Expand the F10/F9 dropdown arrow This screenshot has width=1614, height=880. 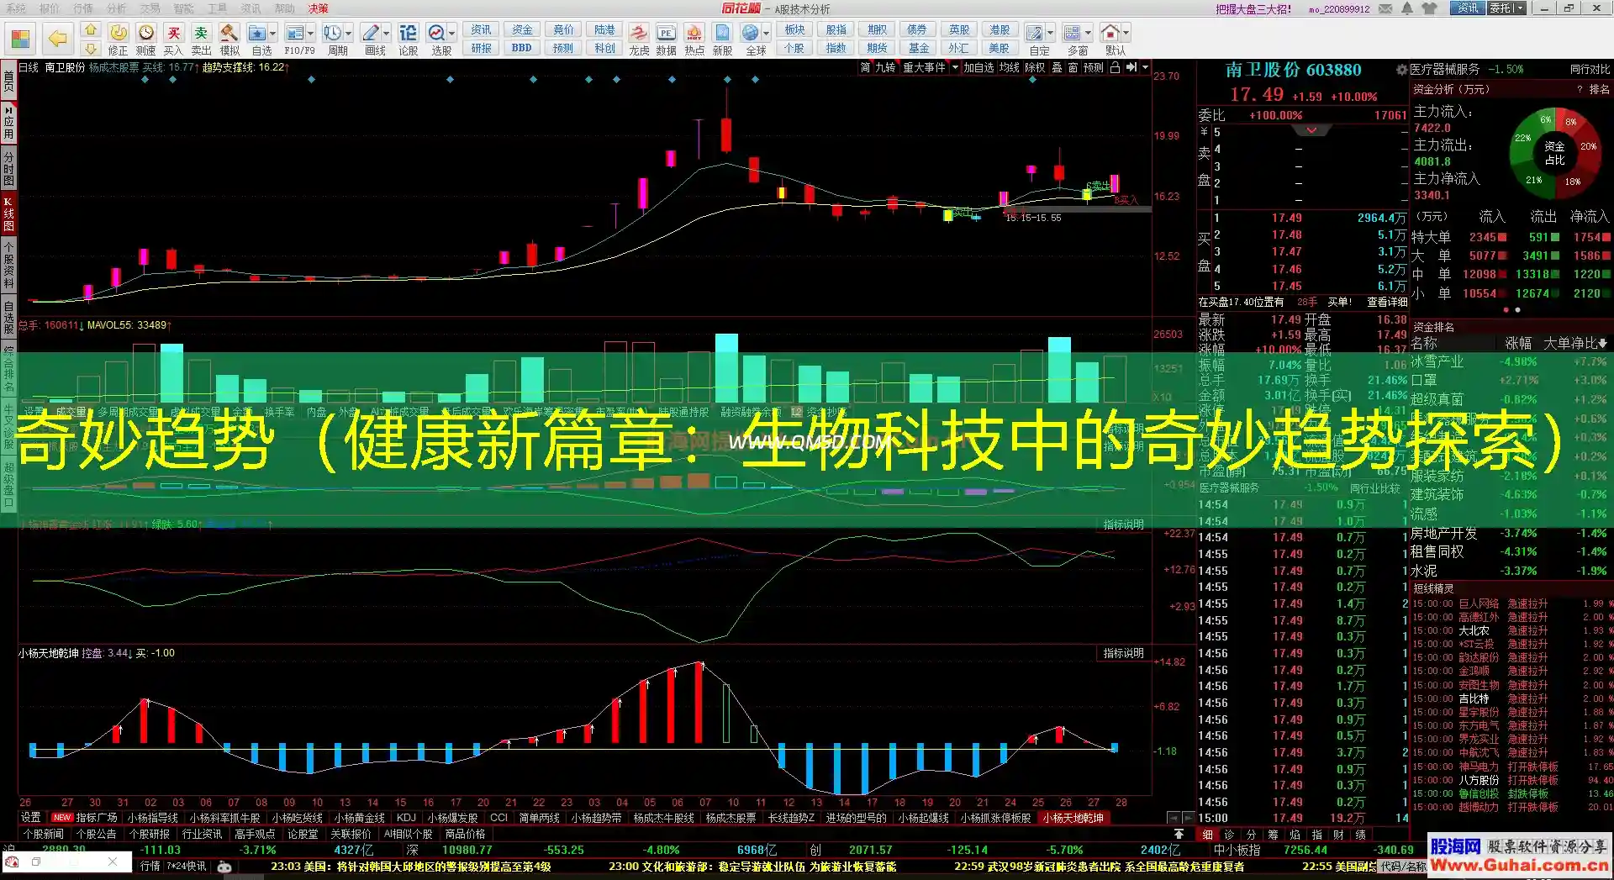coord(310,34)
